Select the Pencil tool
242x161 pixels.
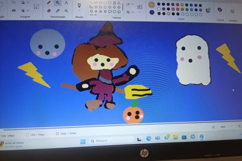[49, 3]
